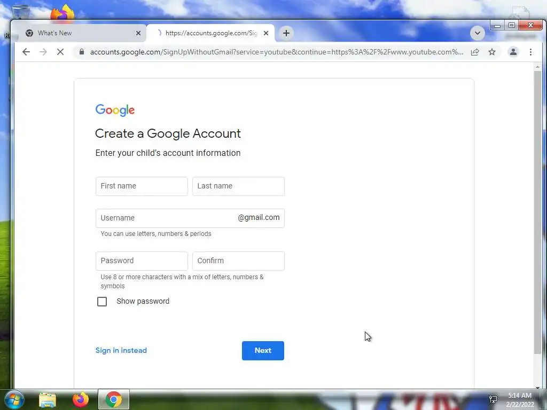
Task: Switch to the What's New tab
Action: point(82,33)
